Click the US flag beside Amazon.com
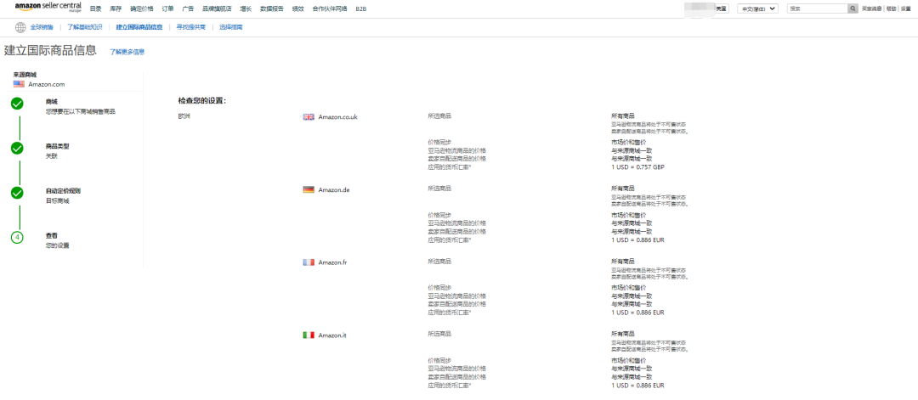Image resolution: width=918 pixels, height=400 pixels. pos(19,84)
